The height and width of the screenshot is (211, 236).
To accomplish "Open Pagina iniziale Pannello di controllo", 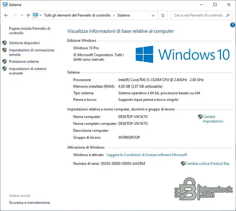I will click(x=29, y=31).
